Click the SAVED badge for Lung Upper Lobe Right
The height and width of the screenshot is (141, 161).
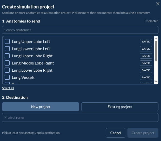point(146,56)
